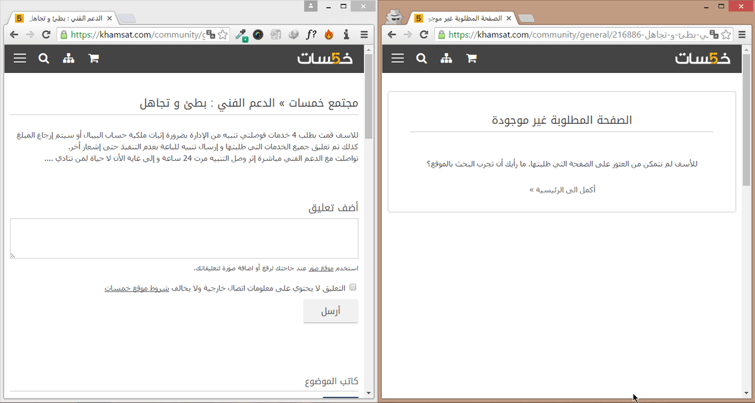This screenshot has width=755, height=403.
Task: Open the hamburger menu in incognito window page
Action: (x=398, y=58)
